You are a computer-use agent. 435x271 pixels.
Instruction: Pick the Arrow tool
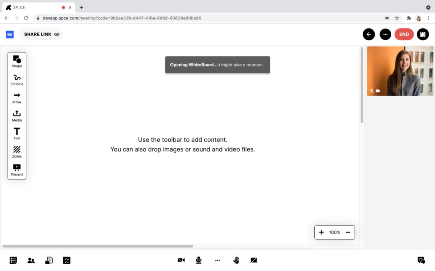(x=17, y=97)
